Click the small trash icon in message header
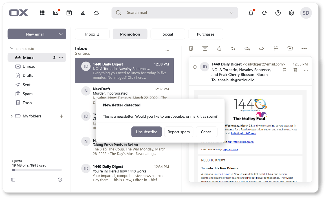Image resolution: width=326 pixels, height=199 pixels. 295,70
